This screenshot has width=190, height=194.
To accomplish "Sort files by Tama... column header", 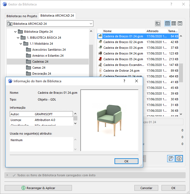I will tap(173, 31).
